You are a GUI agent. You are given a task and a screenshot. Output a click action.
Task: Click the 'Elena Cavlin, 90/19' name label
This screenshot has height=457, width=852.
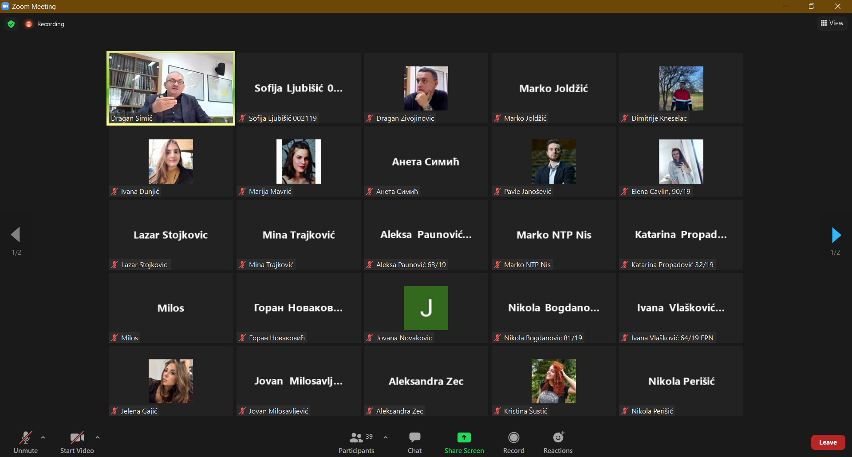click(x=661, y=191)
